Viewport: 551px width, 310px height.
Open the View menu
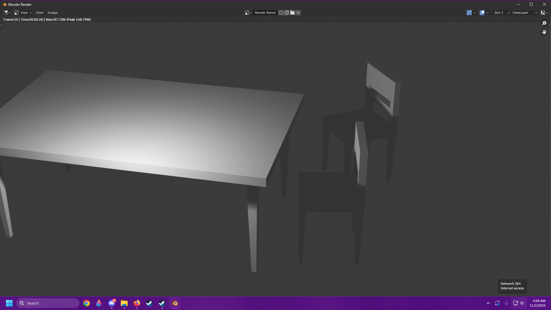tap(39, 13)
